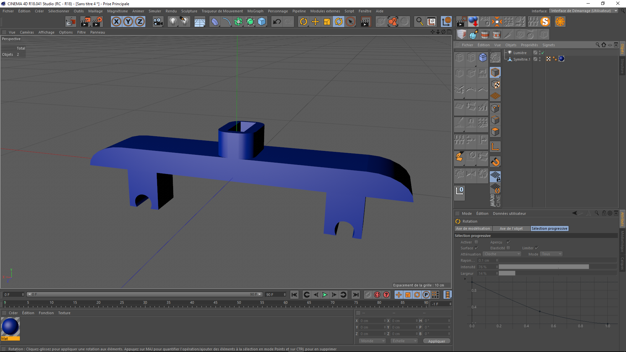Toggle the Limiter checkbox
This screenshot has width=626, height=352.
(x=537, y=248)
